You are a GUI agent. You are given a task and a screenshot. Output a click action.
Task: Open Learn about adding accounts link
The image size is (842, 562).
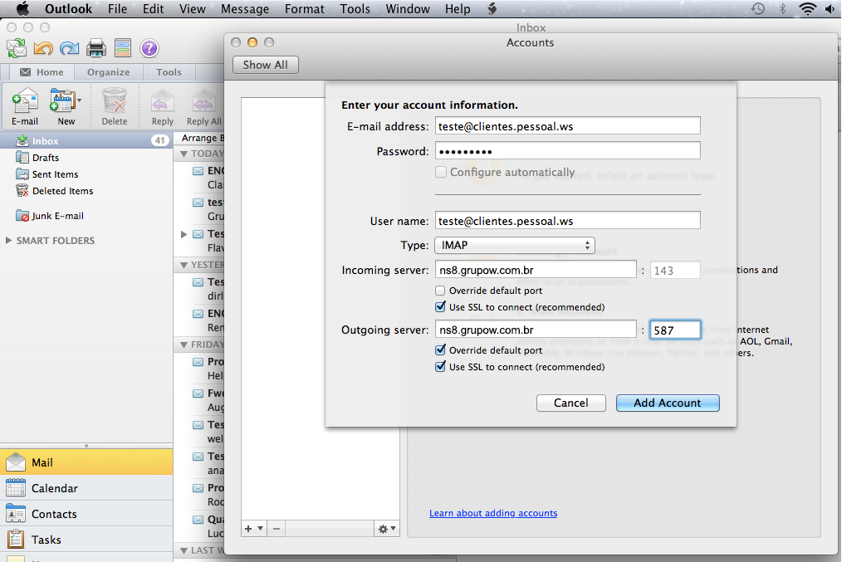pyautogui.click(x=493, y=513)
